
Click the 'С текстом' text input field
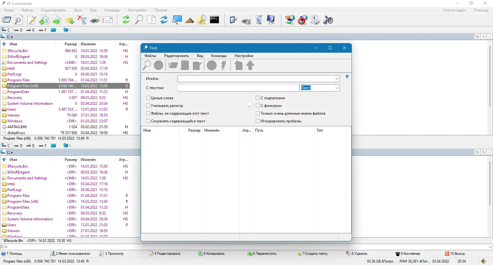(x=238, y=88)
